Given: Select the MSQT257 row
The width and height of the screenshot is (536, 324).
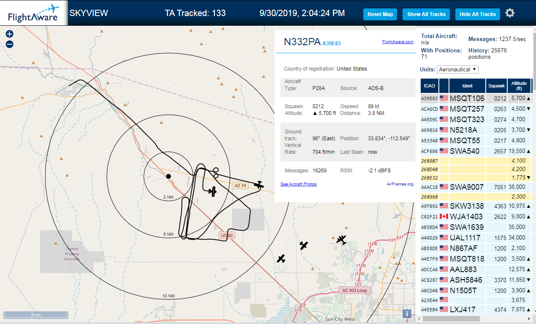Looking at the screenshot, I should coord(476,109).
